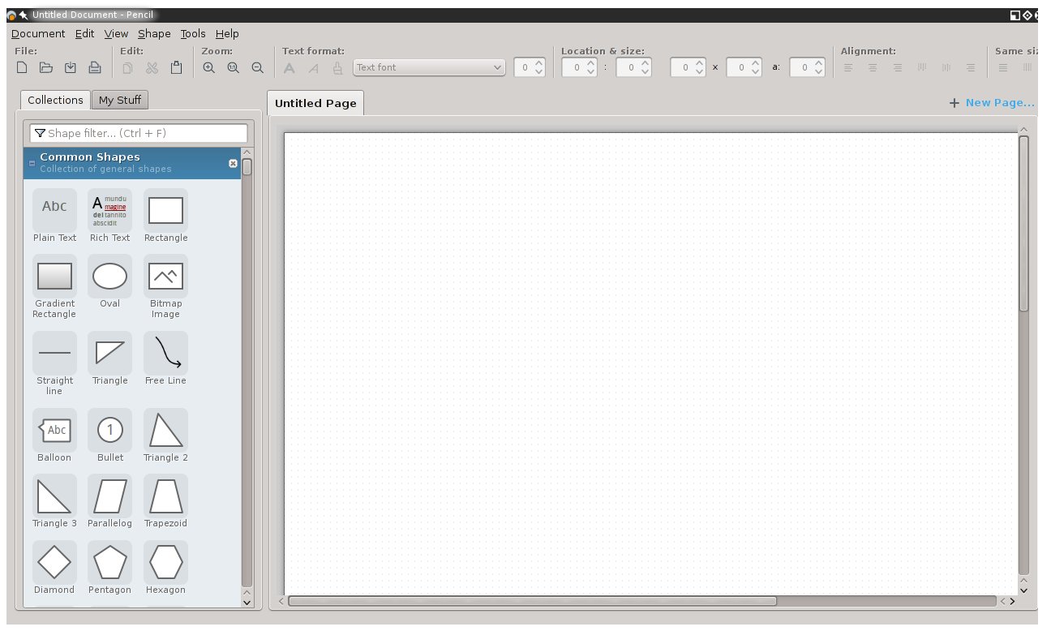
Task: Create a new document from File toolbar
Action: tap(23, 68)
